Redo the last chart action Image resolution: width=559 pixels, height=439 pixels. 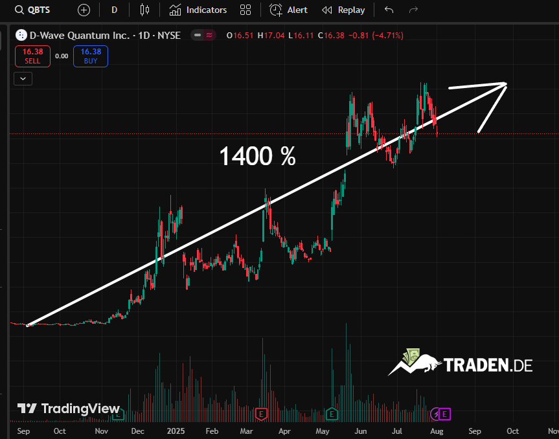coord(413,10)
